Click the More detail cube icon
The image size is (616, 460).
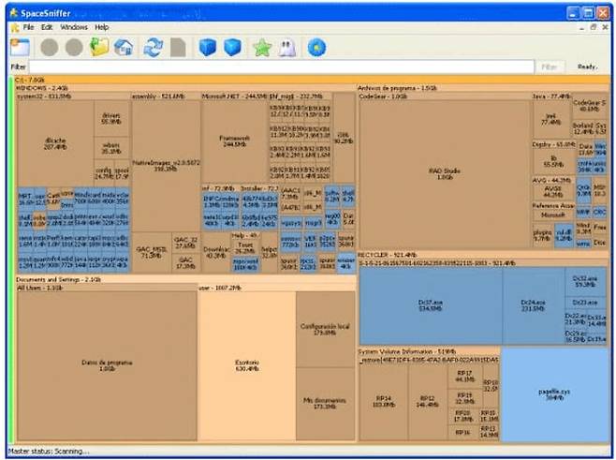coord(232,47)
